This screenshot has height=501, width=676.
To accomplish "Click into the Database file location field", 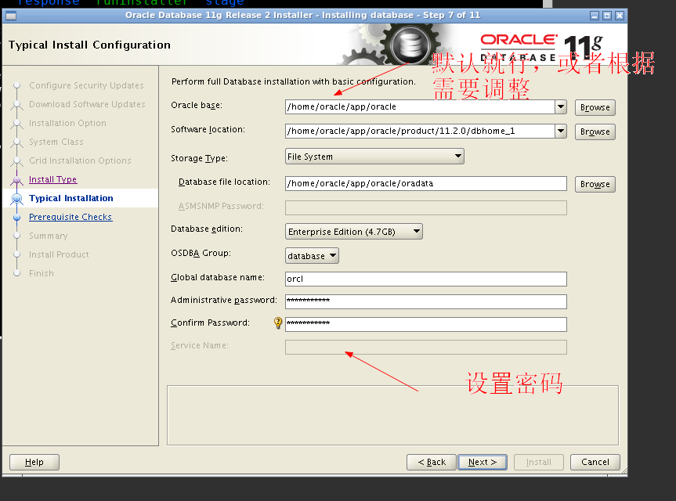I will tap(426, 183).
